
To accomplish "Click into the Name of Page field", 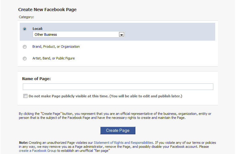I will pos(118,87).
